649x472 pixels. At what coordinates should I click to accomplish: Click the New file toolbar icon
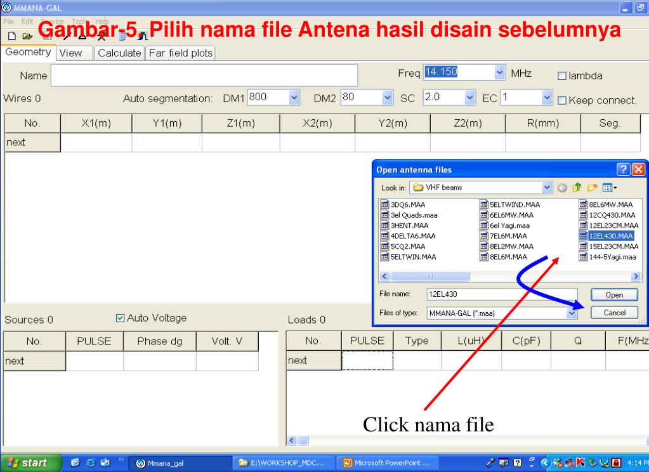[x=12, y=36]
